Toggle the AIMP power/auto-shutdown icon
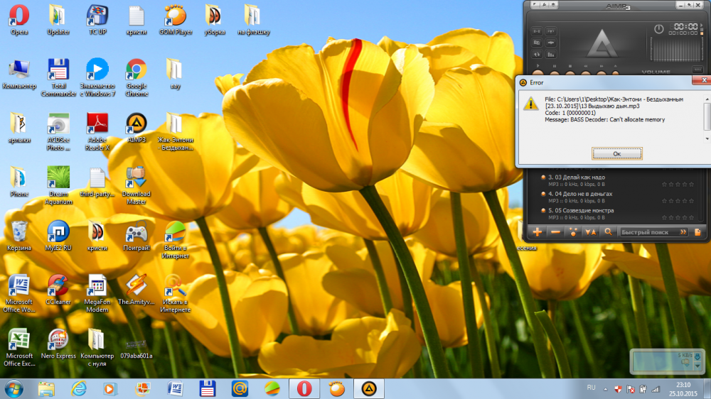Image resolution: width=711 pixels, height=399 pixels. pyautogui.click(x=659, y=29)
